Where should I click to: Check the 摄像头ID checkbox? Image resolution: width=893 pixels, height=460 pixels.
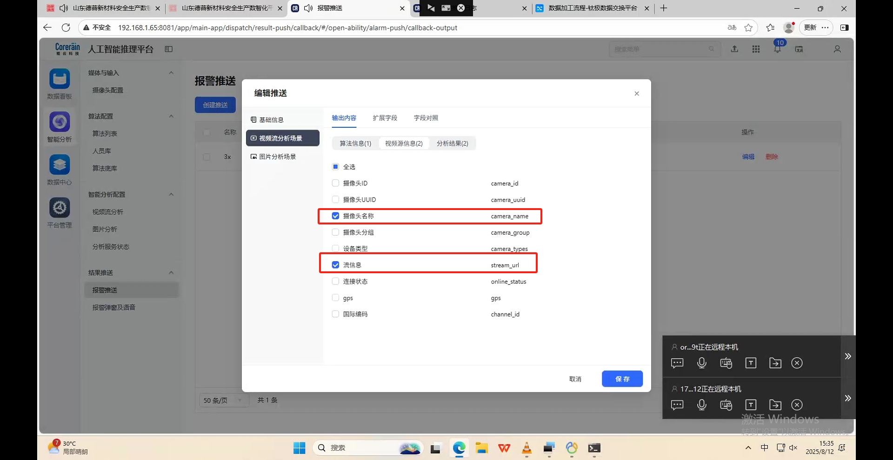pyautogui.click(x=335, y=183)
